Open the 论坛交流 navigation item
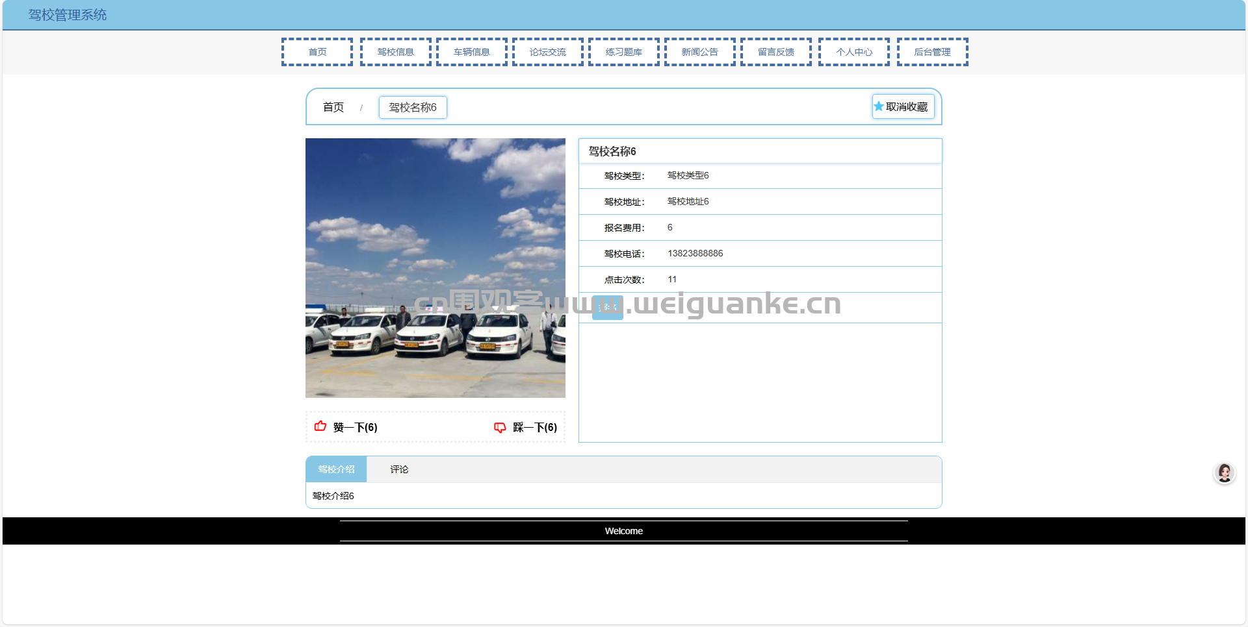The width and height of the screenshot is (1248, 627). click(547, 52)
